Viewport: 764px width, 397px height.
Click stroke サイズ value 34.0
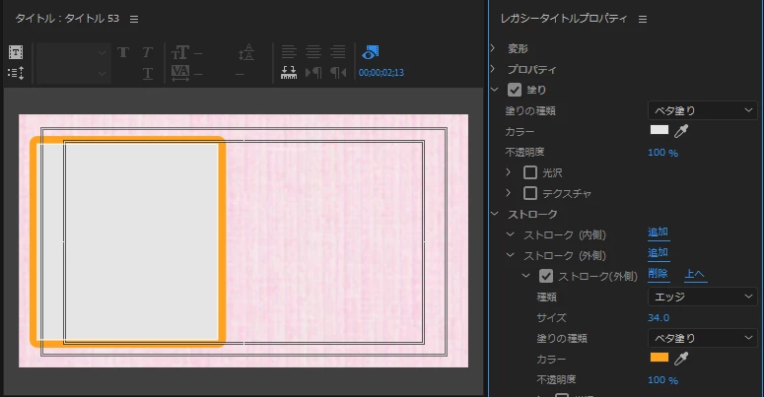pyautogui.click(x=659, y=317)
